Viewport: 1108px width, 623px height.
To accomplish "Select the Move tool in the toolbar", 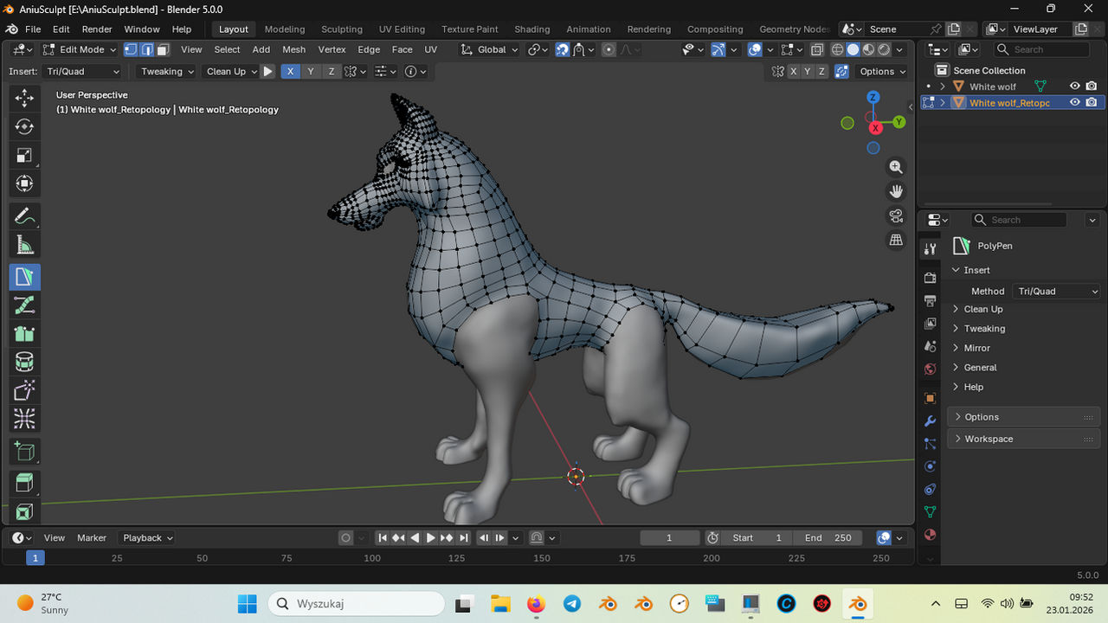I will pos(24,98).
